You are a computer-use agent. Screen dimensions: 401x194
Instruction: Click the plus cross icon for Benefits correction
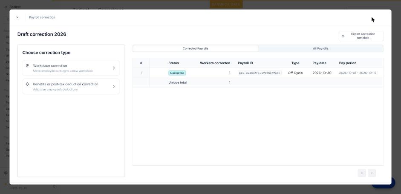(x=27, y=84)
